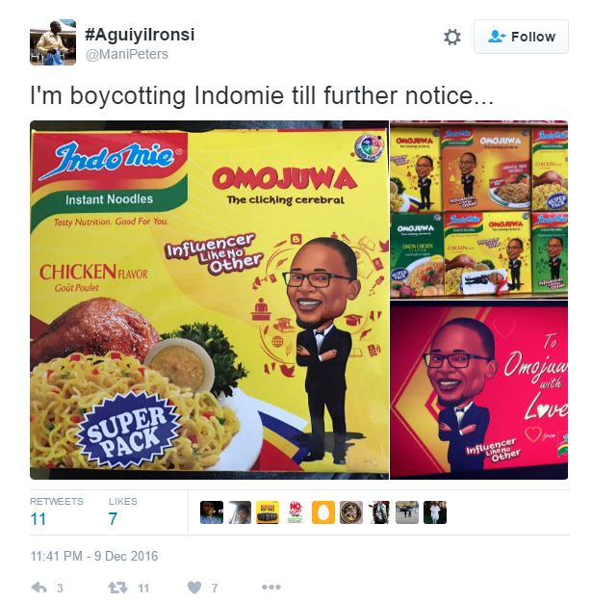The image size is (592, 603).
Task: View the list of 7 likes
Action: [x=122, y=512]
